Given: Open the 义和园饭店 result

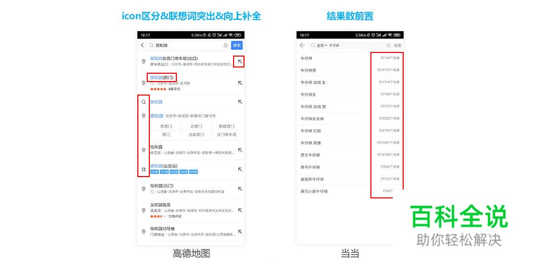Looking at the screenshot, I should pos(191,210).
